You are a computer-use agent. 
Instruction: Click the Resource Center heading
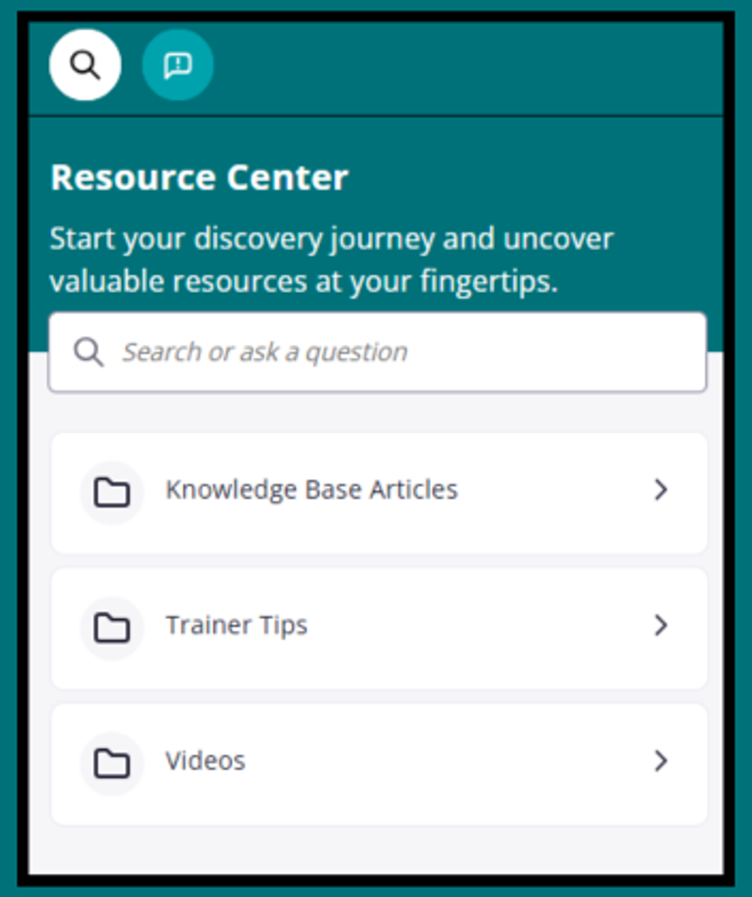[199, 178]
